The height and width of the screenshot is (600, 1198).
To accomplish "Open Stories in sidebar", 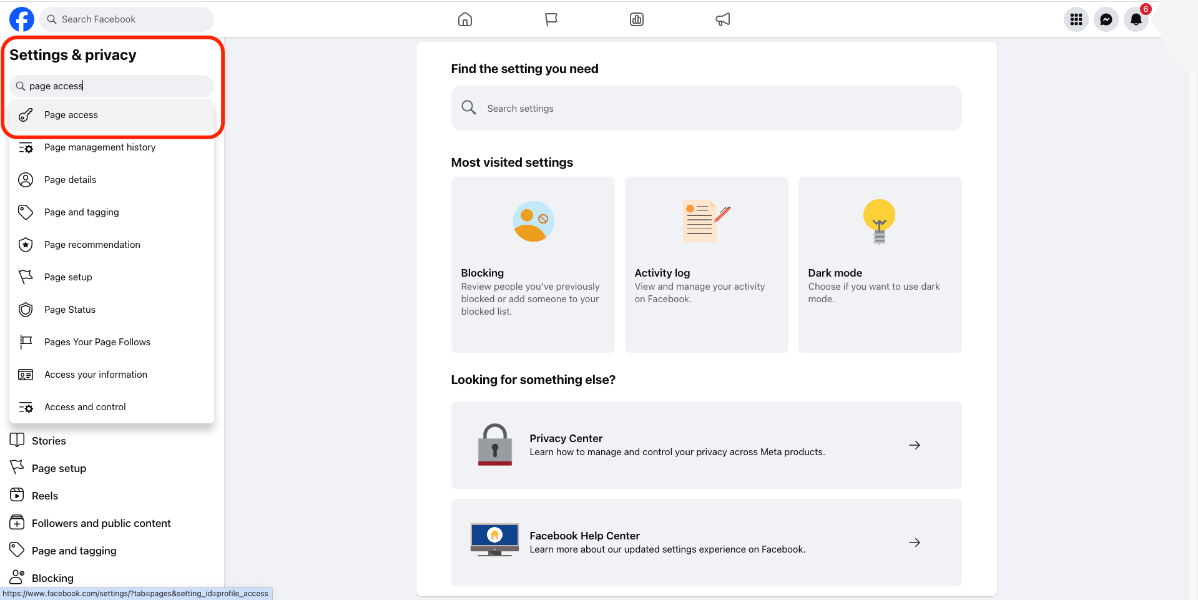I will (x=112, y=441).
